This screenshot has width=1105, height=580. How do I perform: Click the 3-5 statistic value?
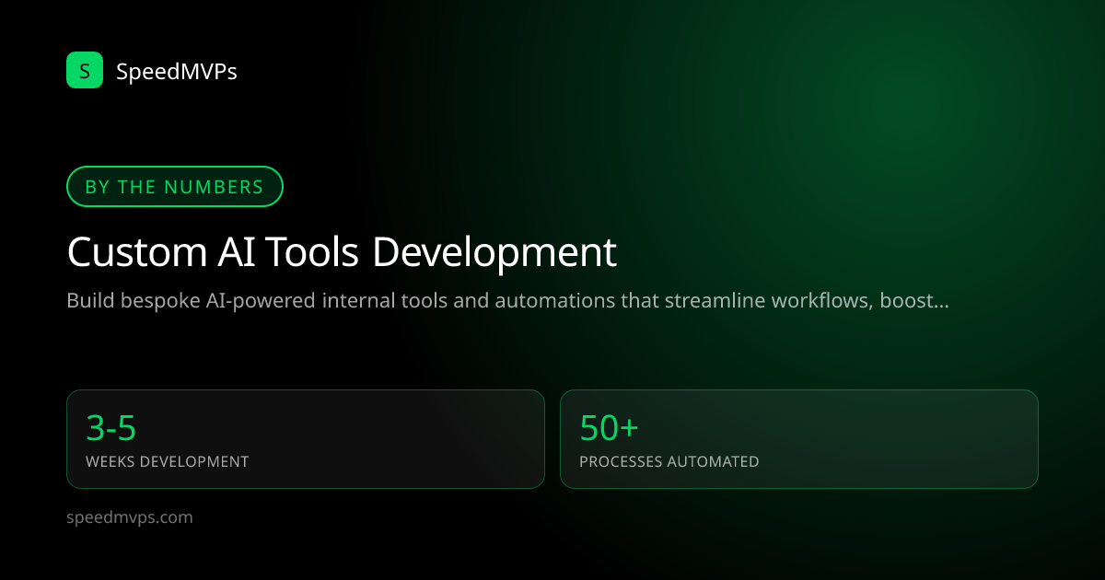[111, 428]
